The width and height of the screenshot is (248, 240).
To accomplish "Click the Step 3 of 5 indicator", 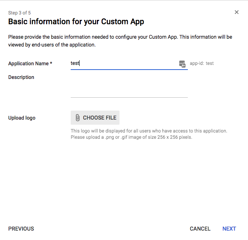I will tap(20, 13).
